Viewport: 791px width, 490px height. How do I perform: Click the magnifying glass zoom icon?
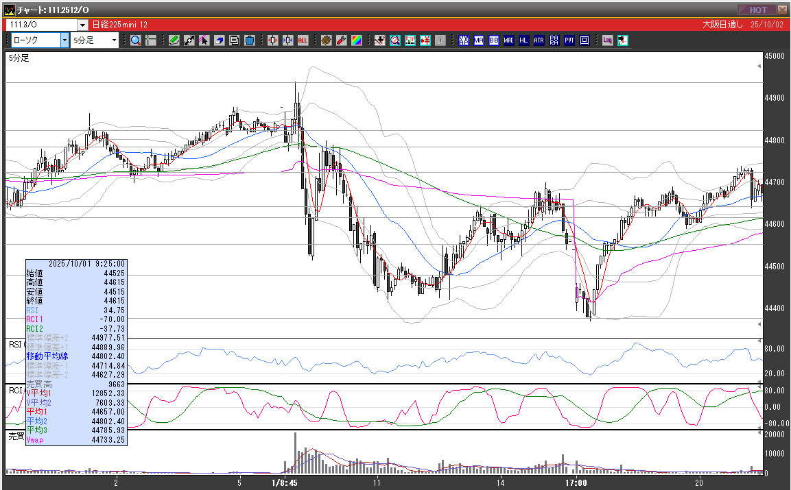[x=136, y=40]
